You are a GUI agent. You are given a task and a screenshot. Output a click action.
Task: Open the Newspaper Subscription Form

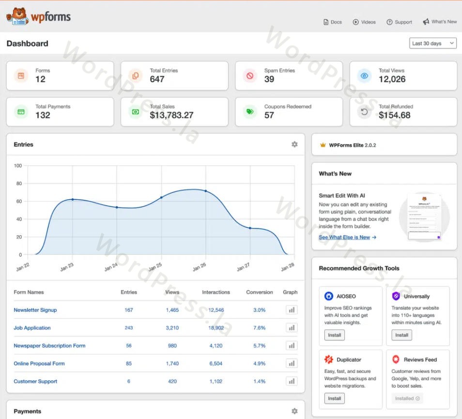(49, 345)
